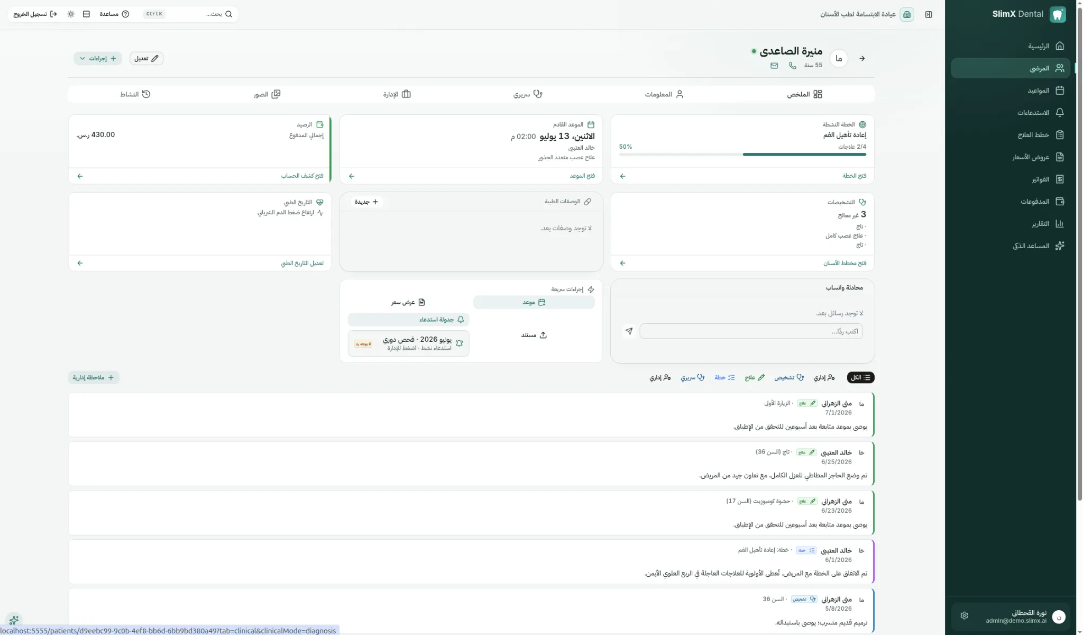Switch to الملخص summary tab
Image resolution: width=1083 pixels, height=635 pixels.
[804, 94]
